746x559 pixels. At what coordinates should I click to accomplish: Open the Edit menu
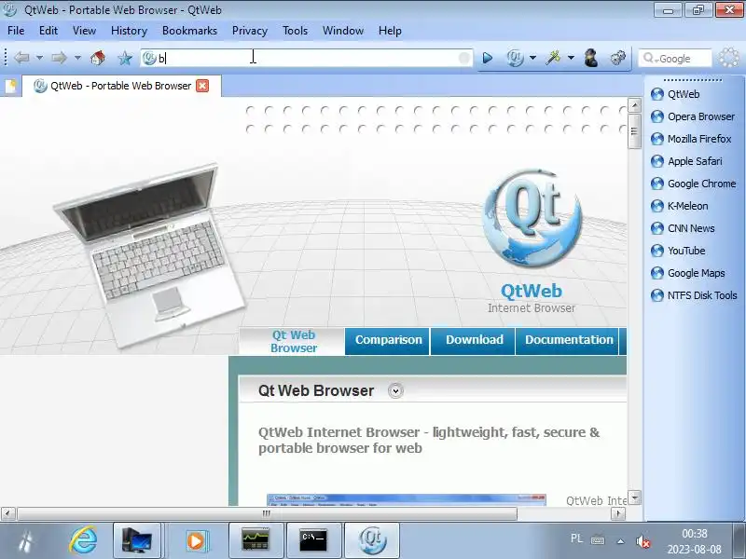pyautogui.click(x=48, y=31)
